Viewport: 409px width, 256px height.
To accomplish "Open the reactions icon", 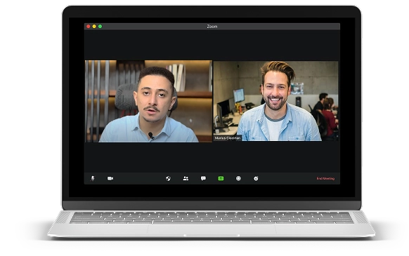I will (256, 178).
